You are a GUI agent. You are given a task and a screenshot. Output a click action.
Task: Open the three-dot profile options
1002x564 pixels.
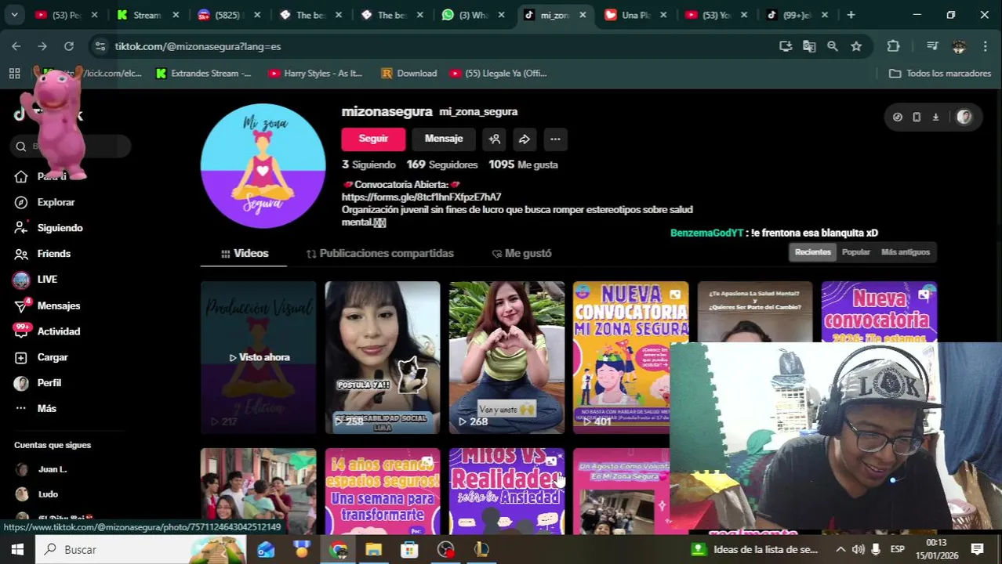[x=555, y=139]
